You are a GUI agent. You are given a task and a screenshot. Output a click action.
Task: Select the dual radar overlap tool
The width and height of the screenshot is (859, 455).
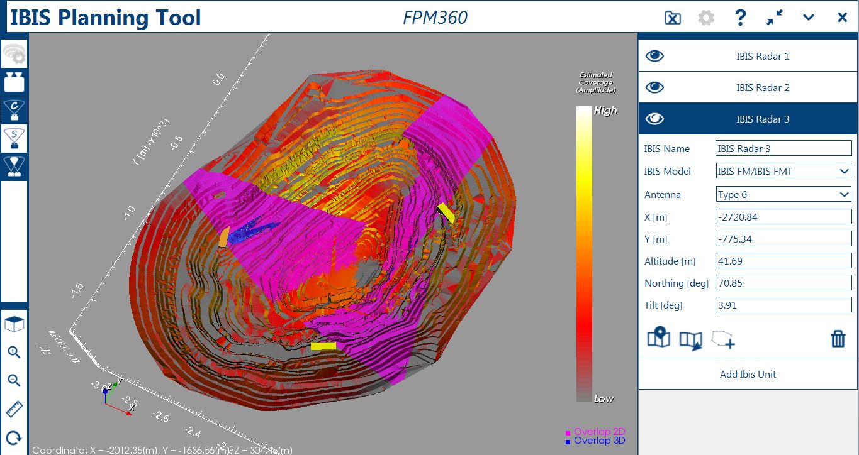click(x=14, y=166)
